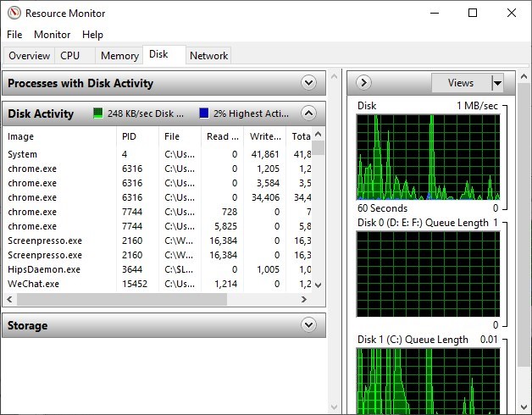The height and width of the screenshot is (415, 532).
Task: Open the File menu
Action: click(x=14, y=35)
